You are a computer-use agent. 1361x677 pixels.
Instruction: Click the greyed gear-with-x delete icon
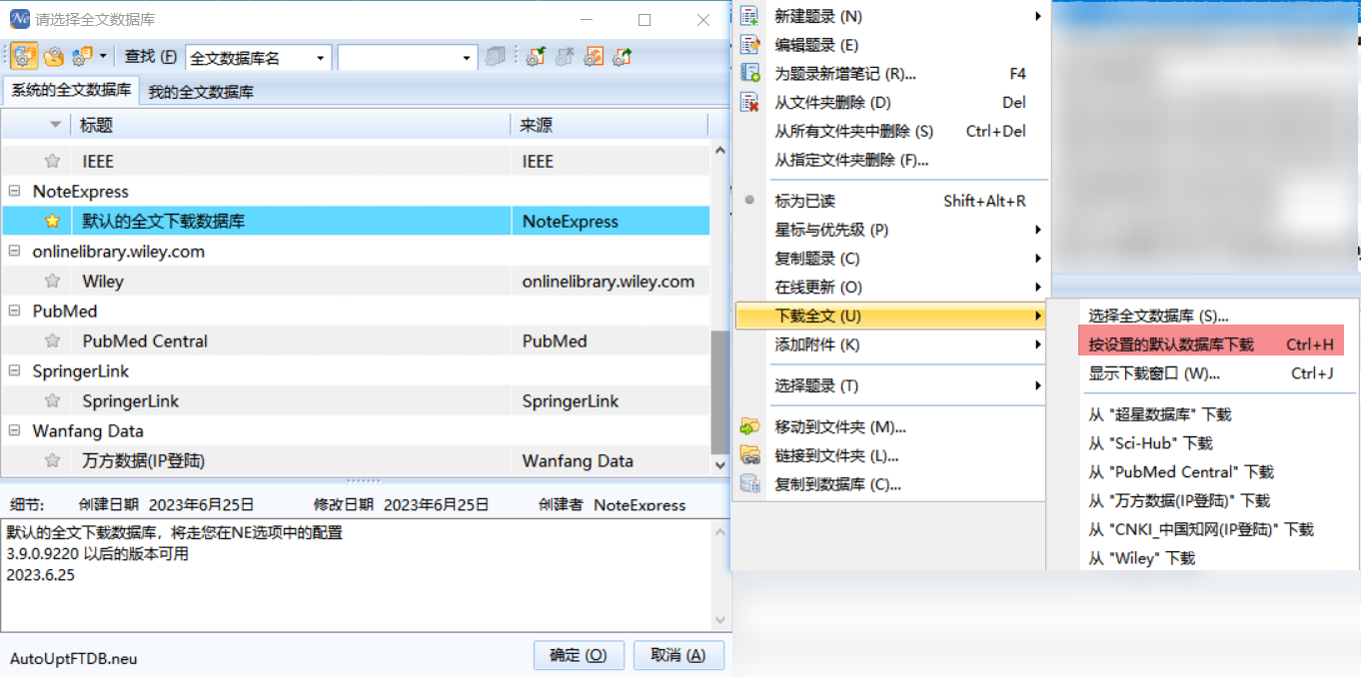point(565,57)
